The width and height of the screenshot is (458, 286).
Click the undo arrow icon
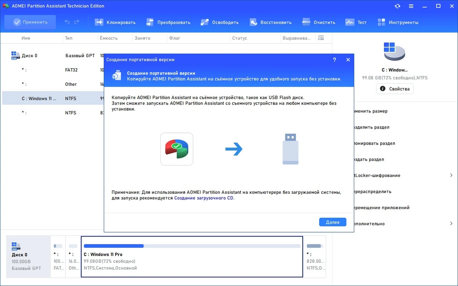click(67, 22)
